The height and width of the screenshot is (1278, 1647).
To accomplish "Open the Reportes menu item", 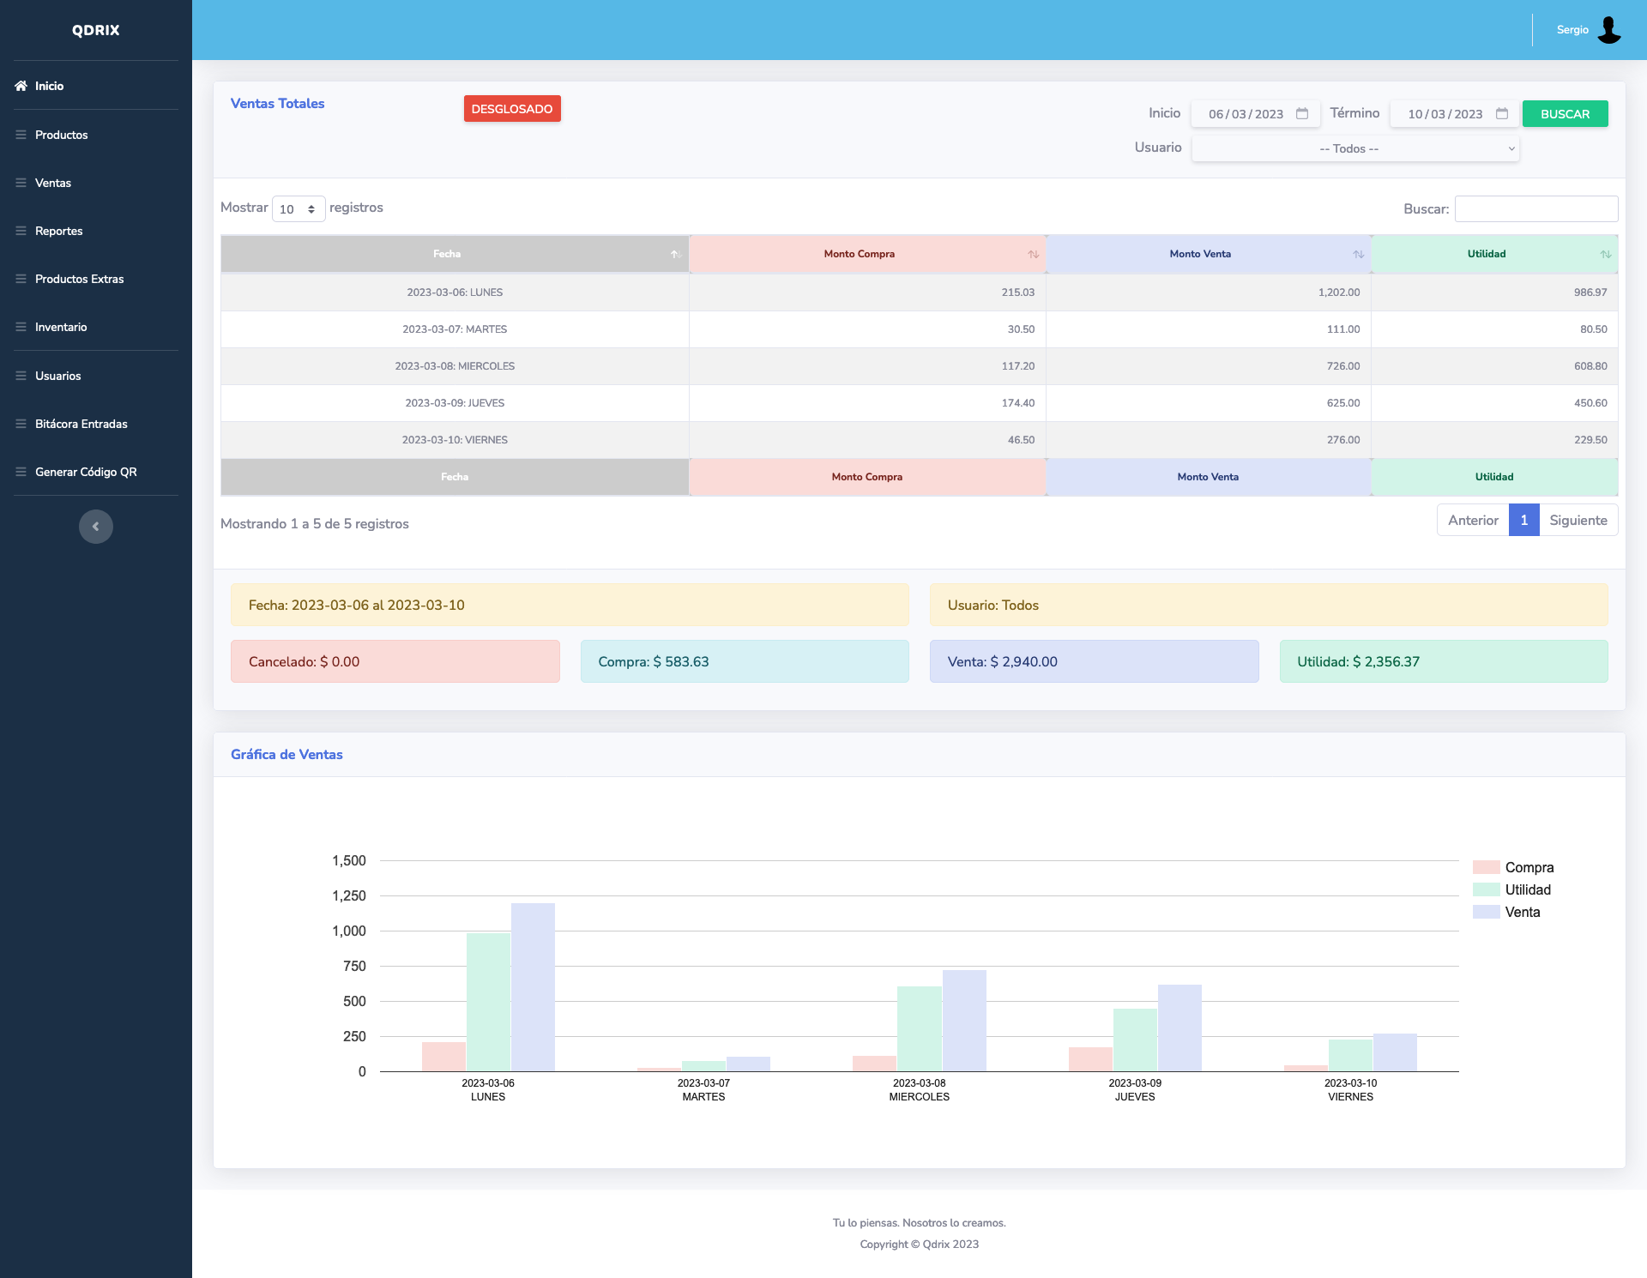I will 96,231.
